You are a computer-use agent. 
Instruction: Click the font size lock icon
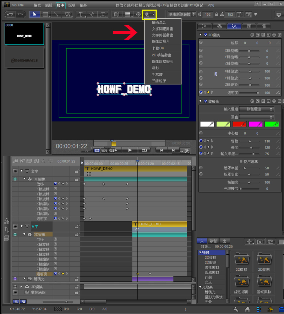point(217,15)
